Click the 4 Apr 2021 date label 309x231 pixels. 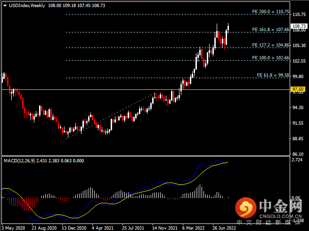(x=103, y=228)
